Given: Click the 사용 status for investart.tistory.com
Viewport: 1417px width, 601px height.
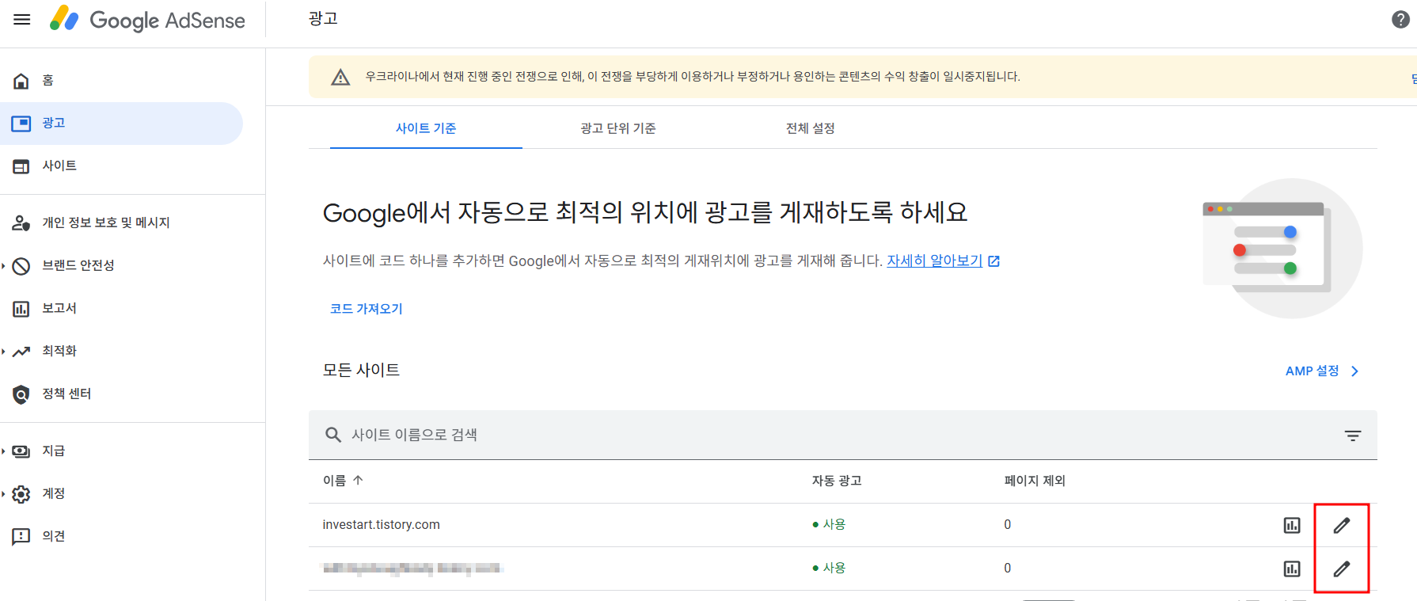Looking at the screenshot, I should (829, 524).
